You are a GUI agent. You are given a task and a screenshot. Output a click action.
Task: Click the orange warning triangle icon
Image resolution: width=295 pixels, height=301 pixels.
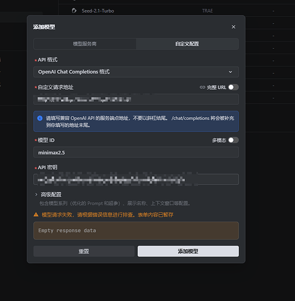pyautogui.click(x=36, y=215)
